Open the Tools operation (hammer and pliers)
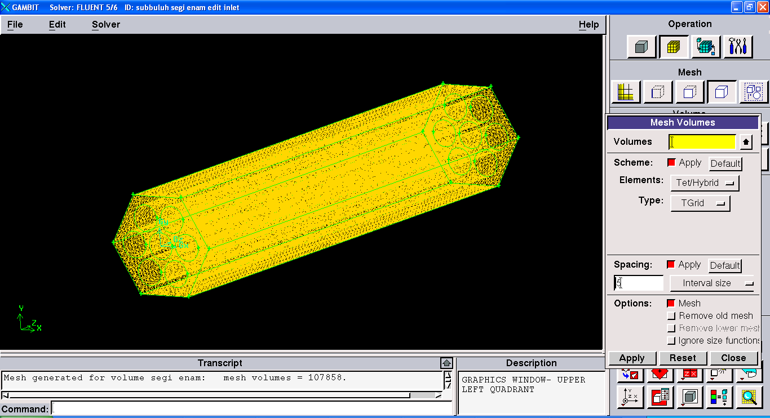This screenshot has width=770, height=418. click(x=738, y=47)
